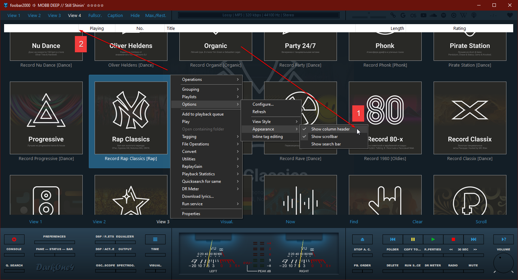
Task: Skip to next track
Action: click(x=473, y=239)
